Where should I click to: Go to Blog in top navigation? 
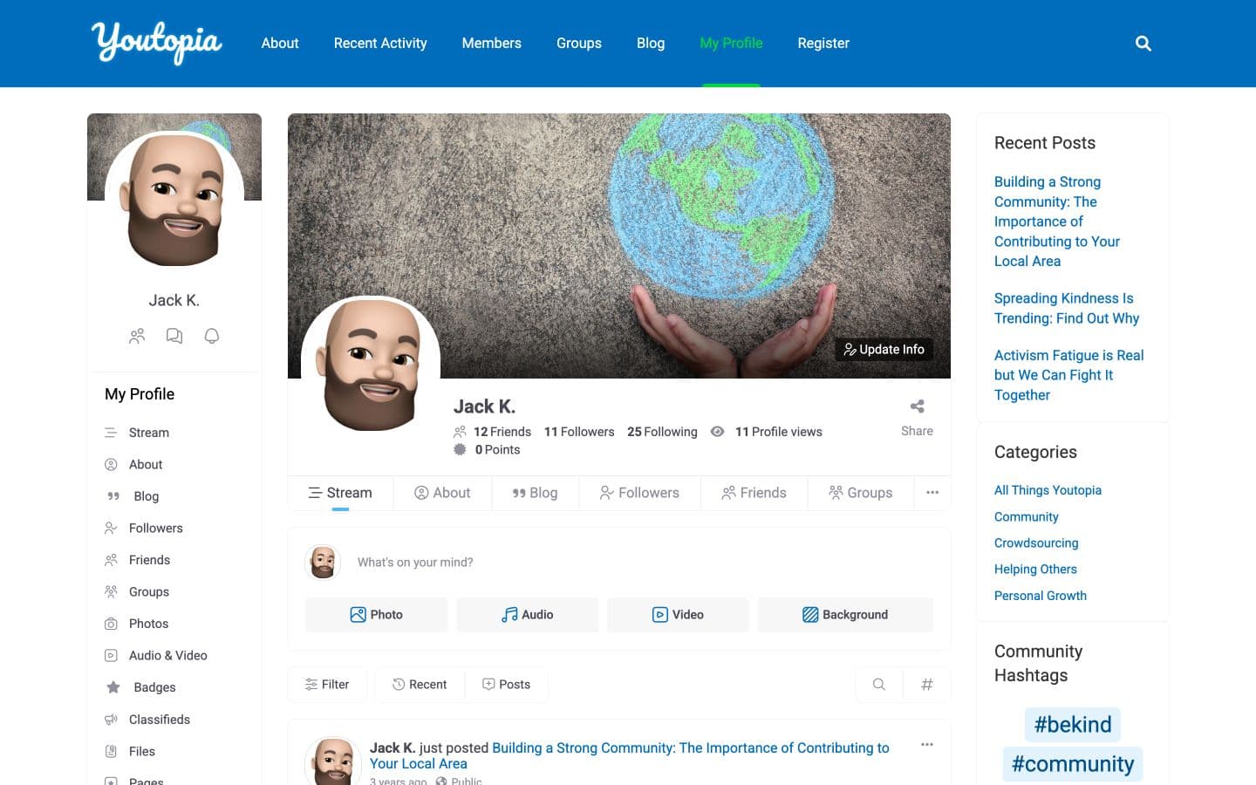[651, 44]
